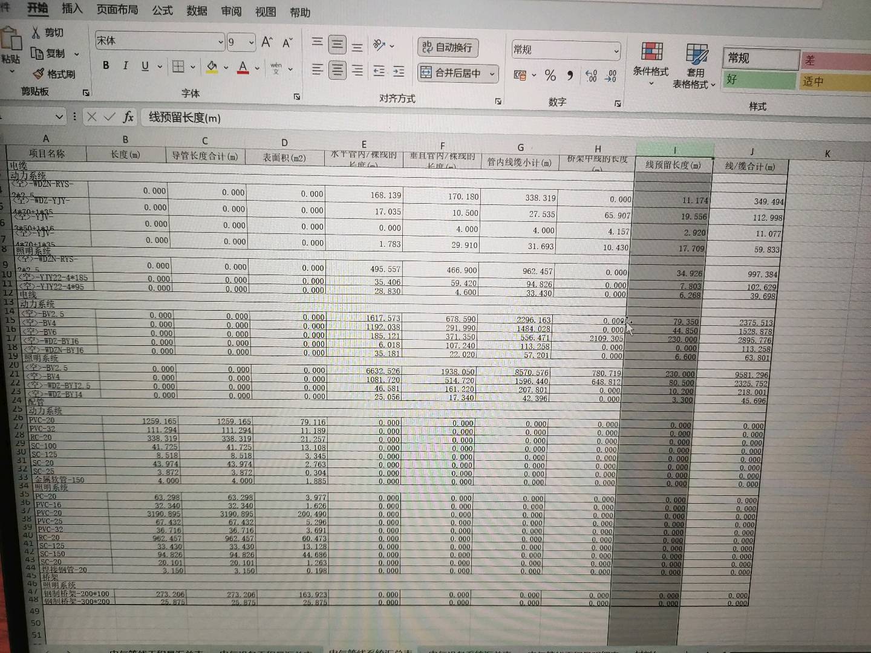Viewport: 871px width, 653px height.
Task: Open the 审阅 Review tab
Action: (x=231, y=11)
